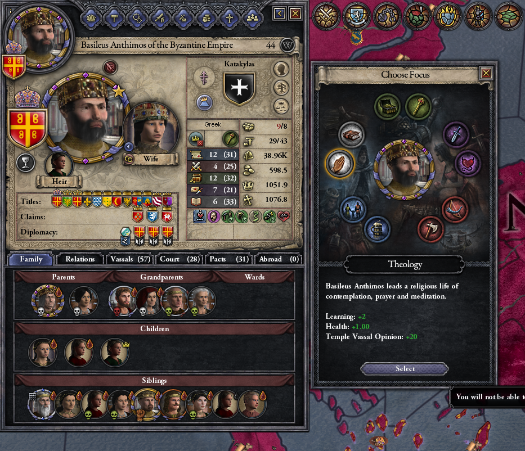525x451 pixels.
Task: Choose the War focus axe icon
Action: click(x=430, y=229)
